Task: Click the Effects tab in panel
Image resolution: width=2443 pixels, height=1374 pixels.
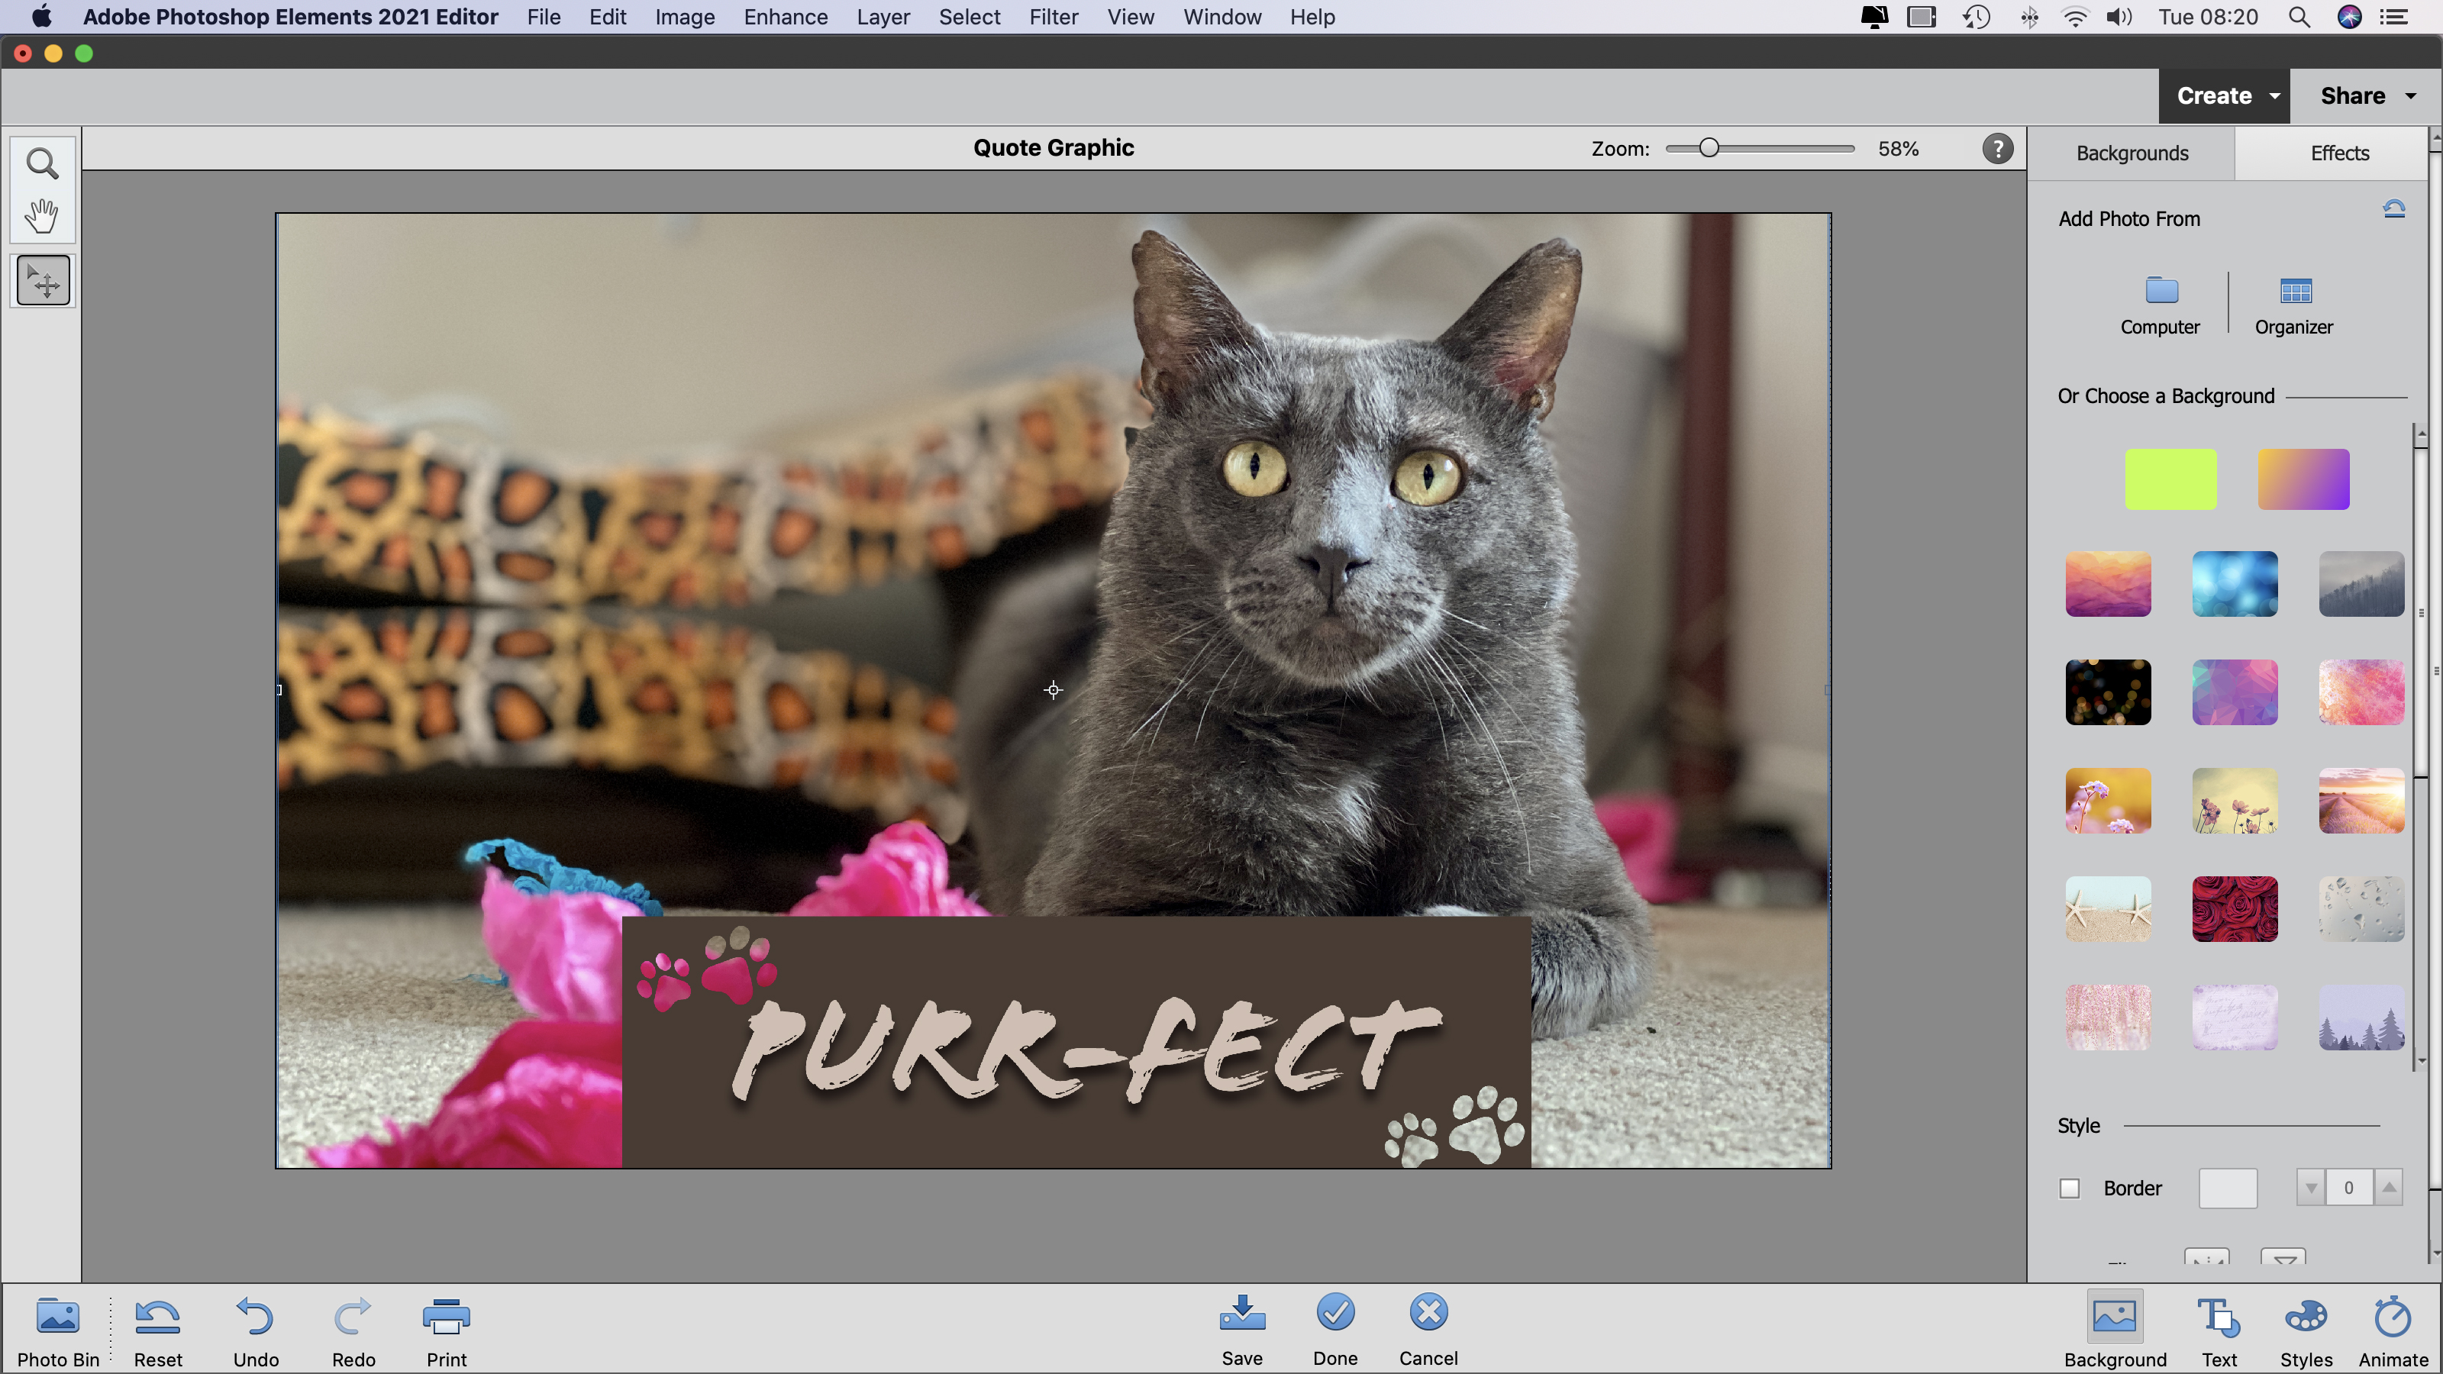Action: tap(2339, 153)
